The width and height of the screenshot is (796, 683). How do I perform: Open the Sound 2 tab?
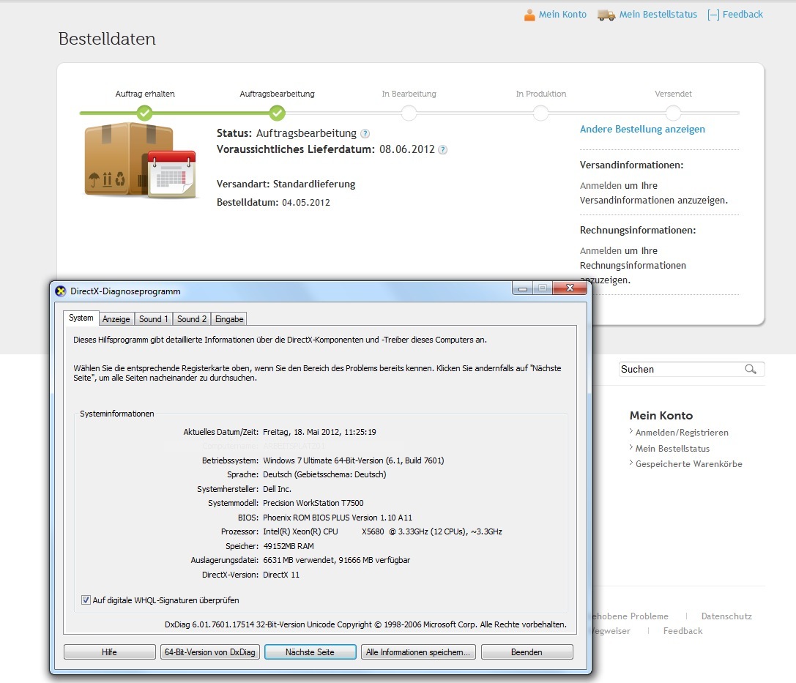(192, 318)
